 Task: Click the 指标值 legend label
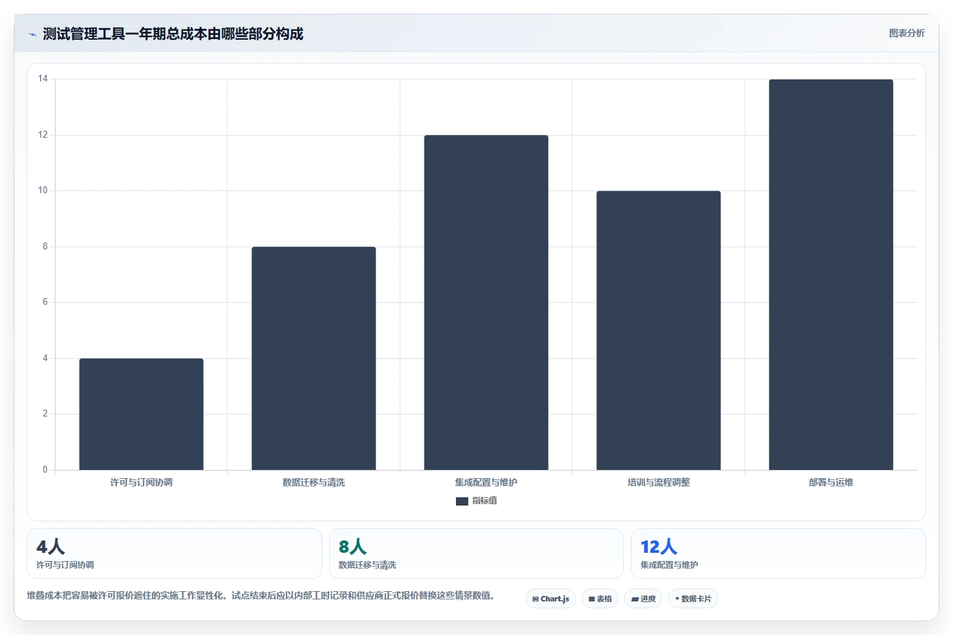coord(485,501)
